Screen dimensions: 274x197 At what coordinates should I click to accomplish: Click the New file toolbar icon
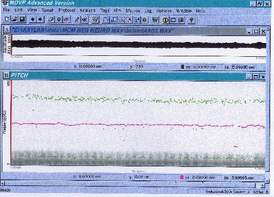[x=6, y=19]
